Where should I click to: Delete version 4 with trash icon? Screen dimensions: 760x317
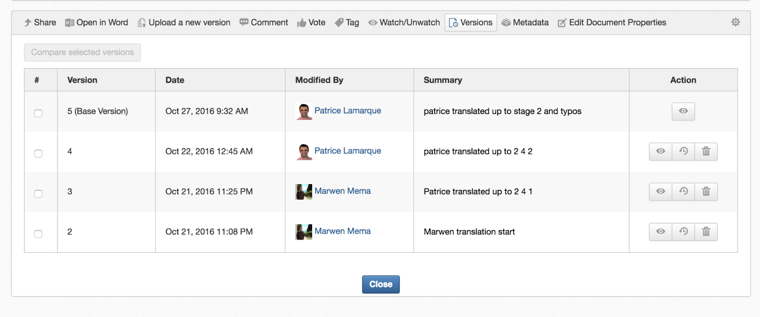(x=706, y=151)
